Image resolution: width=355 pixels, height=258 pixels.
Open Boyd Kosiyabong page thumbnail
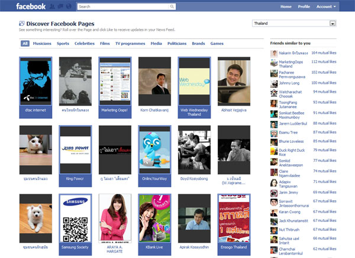tap(194, 150)
